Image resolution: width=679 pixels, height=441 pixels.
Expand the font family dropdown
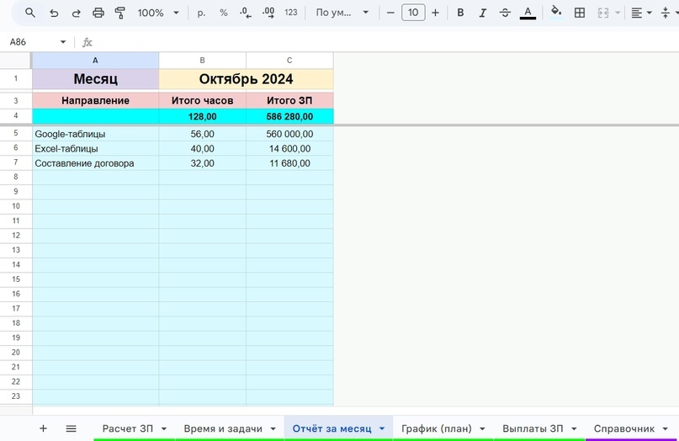coord(342,13)
